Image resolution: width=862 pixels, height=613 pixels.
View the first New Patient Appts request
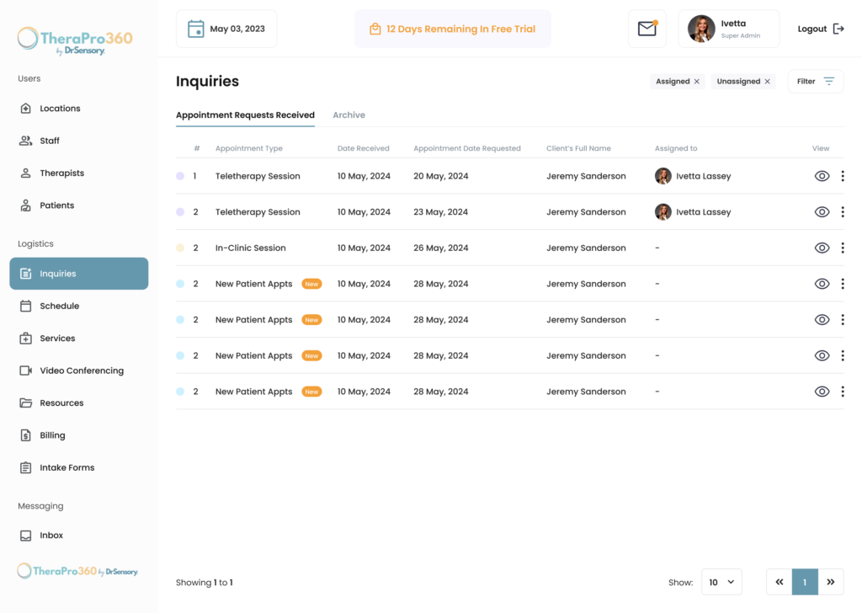[822, 284]
